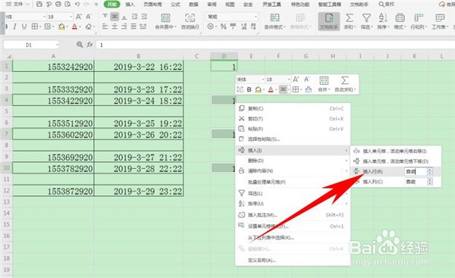Click the insert column count spinner arrows

click(430, 182)
